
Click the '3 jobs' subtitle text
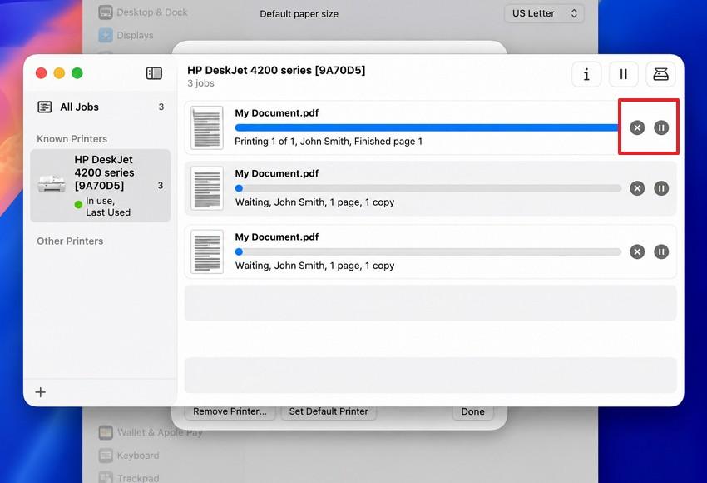tap(200, 83)
